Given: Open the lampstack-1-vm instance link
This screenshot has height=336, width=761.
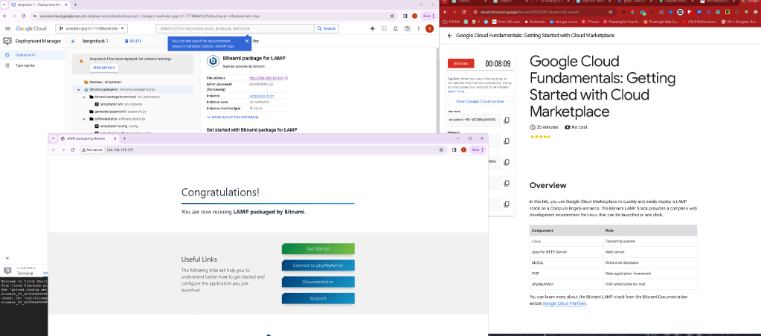Looking at the screenshot, I should tap(261, 96).
